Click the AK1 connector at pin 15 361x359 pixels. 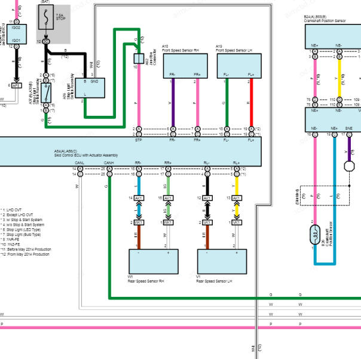[168, 198]
